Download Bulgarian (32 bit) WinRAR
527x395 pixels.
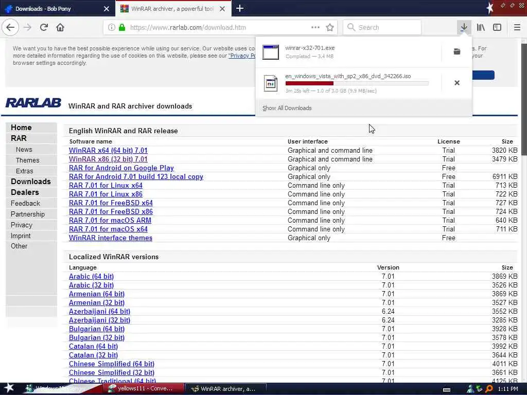click(x=97, y=337)
